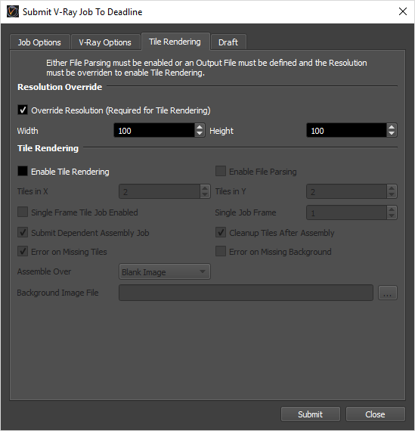Toggle Enable File Parsing checkbox
Viewport: 415px width, 431px height.
point(221,171)
